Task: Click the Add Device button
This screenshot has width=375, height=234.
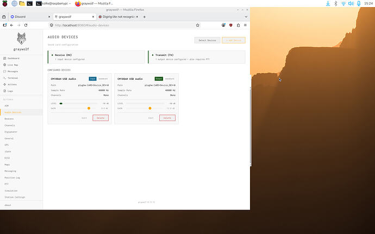Action: [234, 40]
